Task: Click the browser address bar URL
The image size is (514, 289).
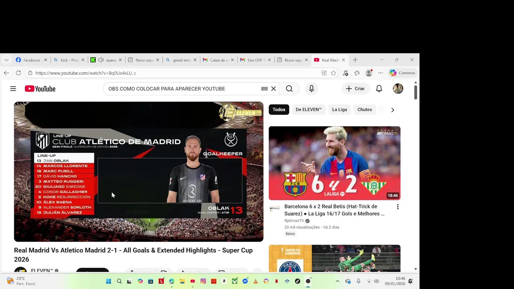Action: [x=86, y=73]
